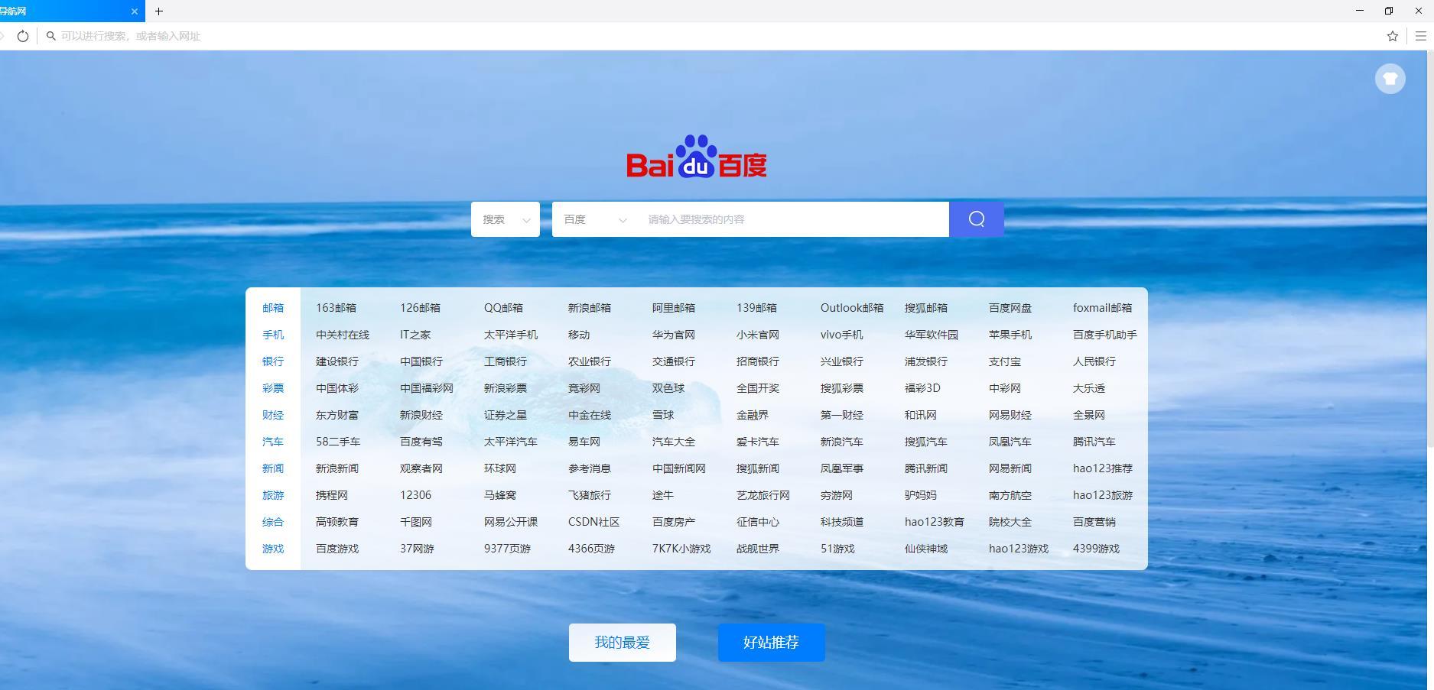
Task: Focus the search content input field
Action: (793, 219)
